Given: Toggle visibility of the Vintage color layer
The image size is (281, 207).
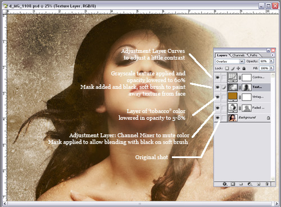Looking at the screenshot, I should pos(217,97).
